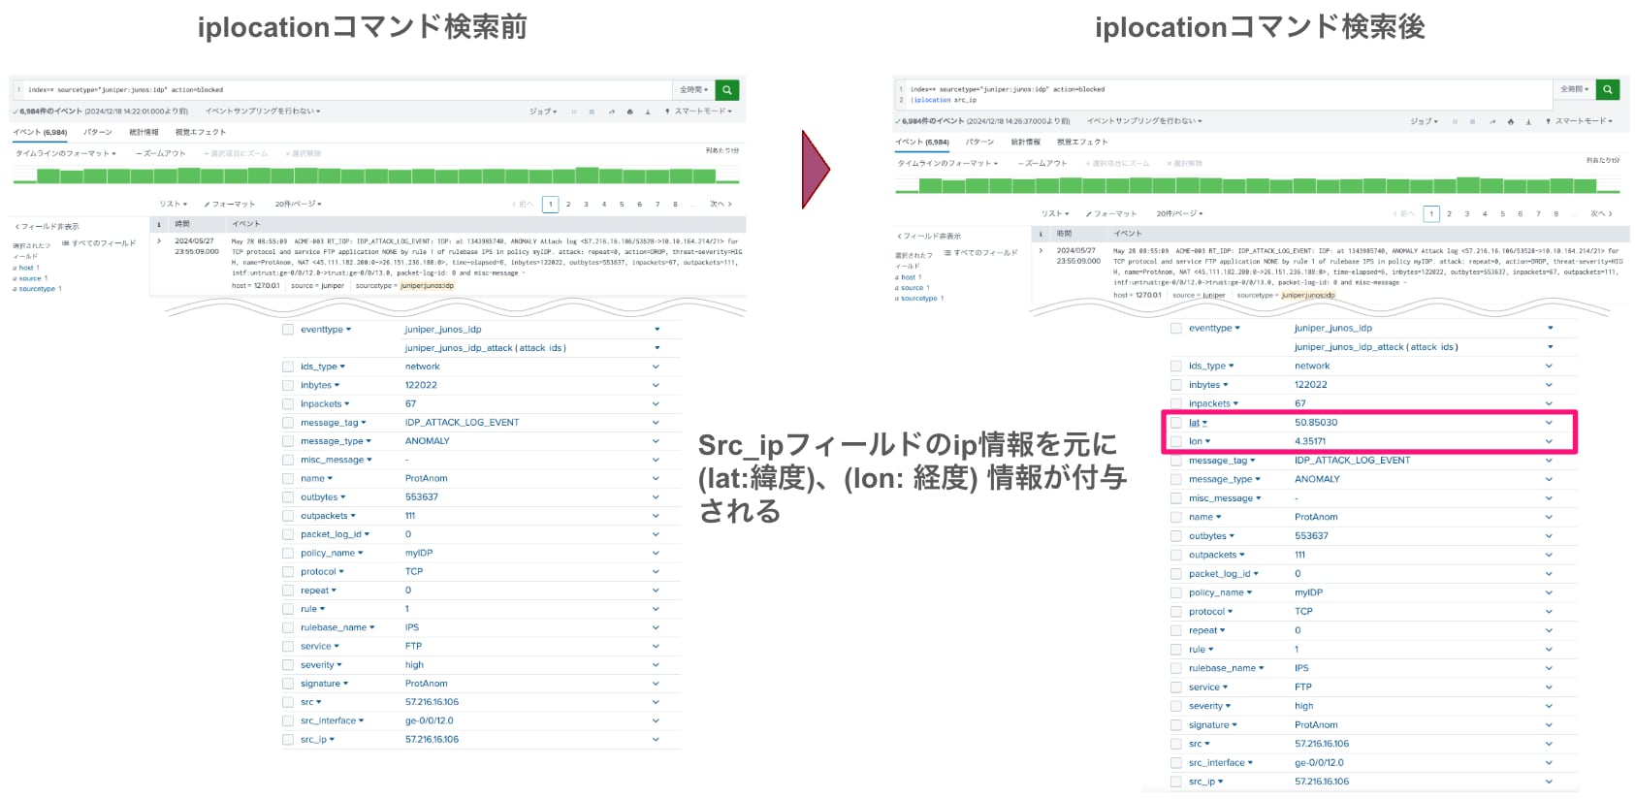
Task: Click the green timeline histogram in right screenshot
Action: [1257, 184]
